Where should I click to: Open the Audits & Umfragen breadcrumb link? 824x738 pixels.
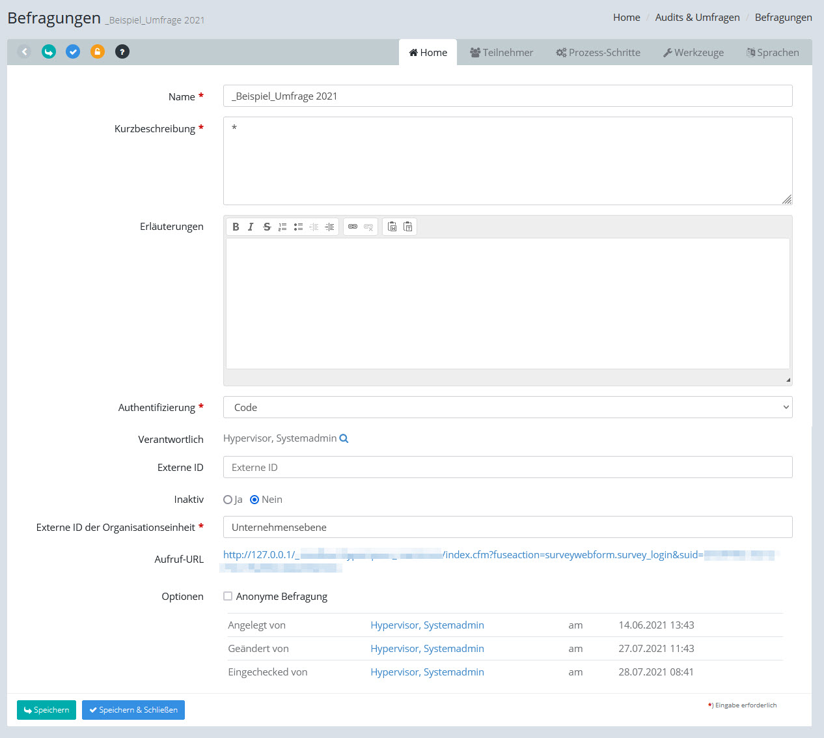click(x=697, y=18)
